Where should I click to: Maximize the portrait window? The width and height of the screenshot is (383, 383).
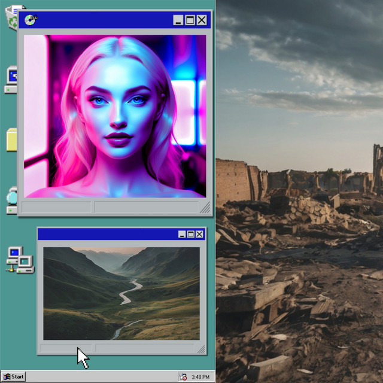190,20
